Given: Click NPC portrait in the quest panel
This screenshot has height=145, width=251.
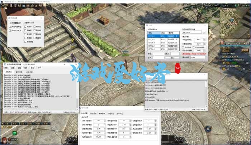Looking at the screenshot, I should [x=222, y=42].
